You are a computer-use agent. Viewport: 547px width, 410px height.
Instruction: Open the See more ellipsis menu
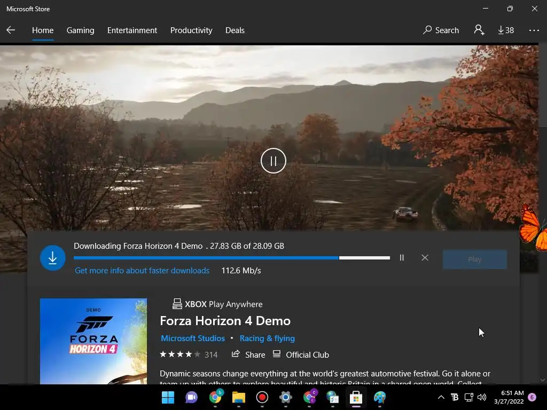click(534, 30)
